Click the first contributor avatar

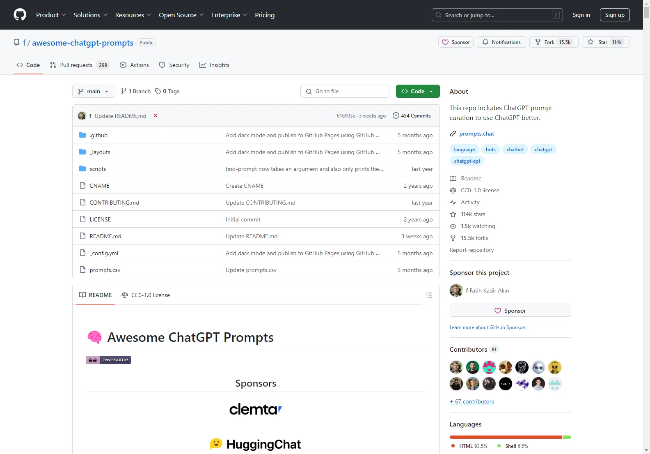[x=456, y=367]
